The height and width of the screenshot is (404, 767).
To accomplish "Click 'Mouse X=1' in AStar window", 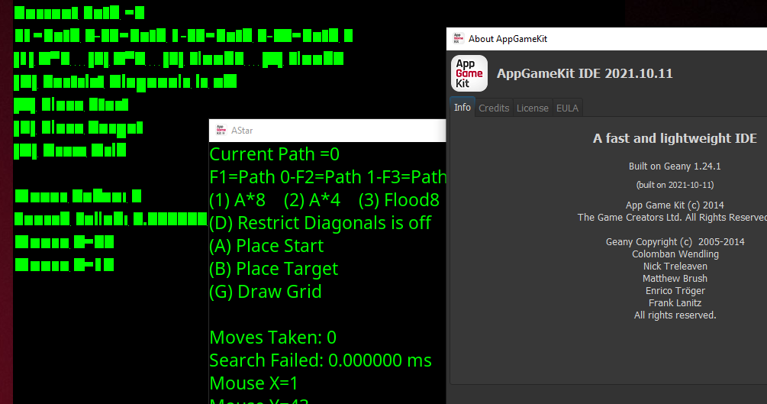I will pos(253,383).
